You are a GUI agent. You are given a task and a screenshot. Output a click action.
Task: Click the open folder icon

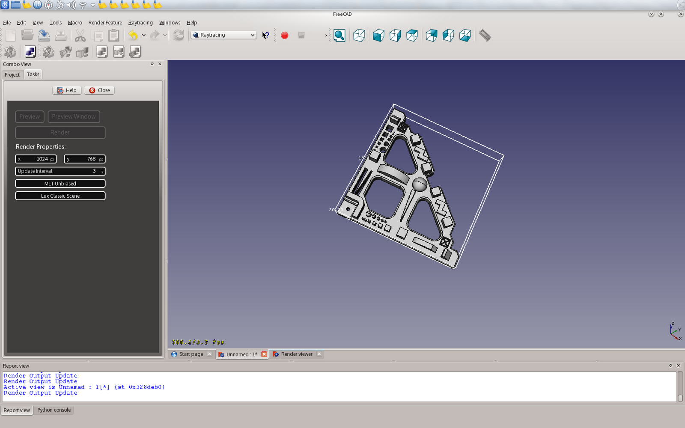(27, 36)
